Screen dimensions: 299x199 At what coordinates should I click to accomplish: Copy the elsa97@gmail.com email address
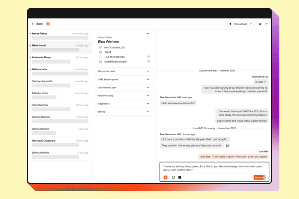[149, 61]
